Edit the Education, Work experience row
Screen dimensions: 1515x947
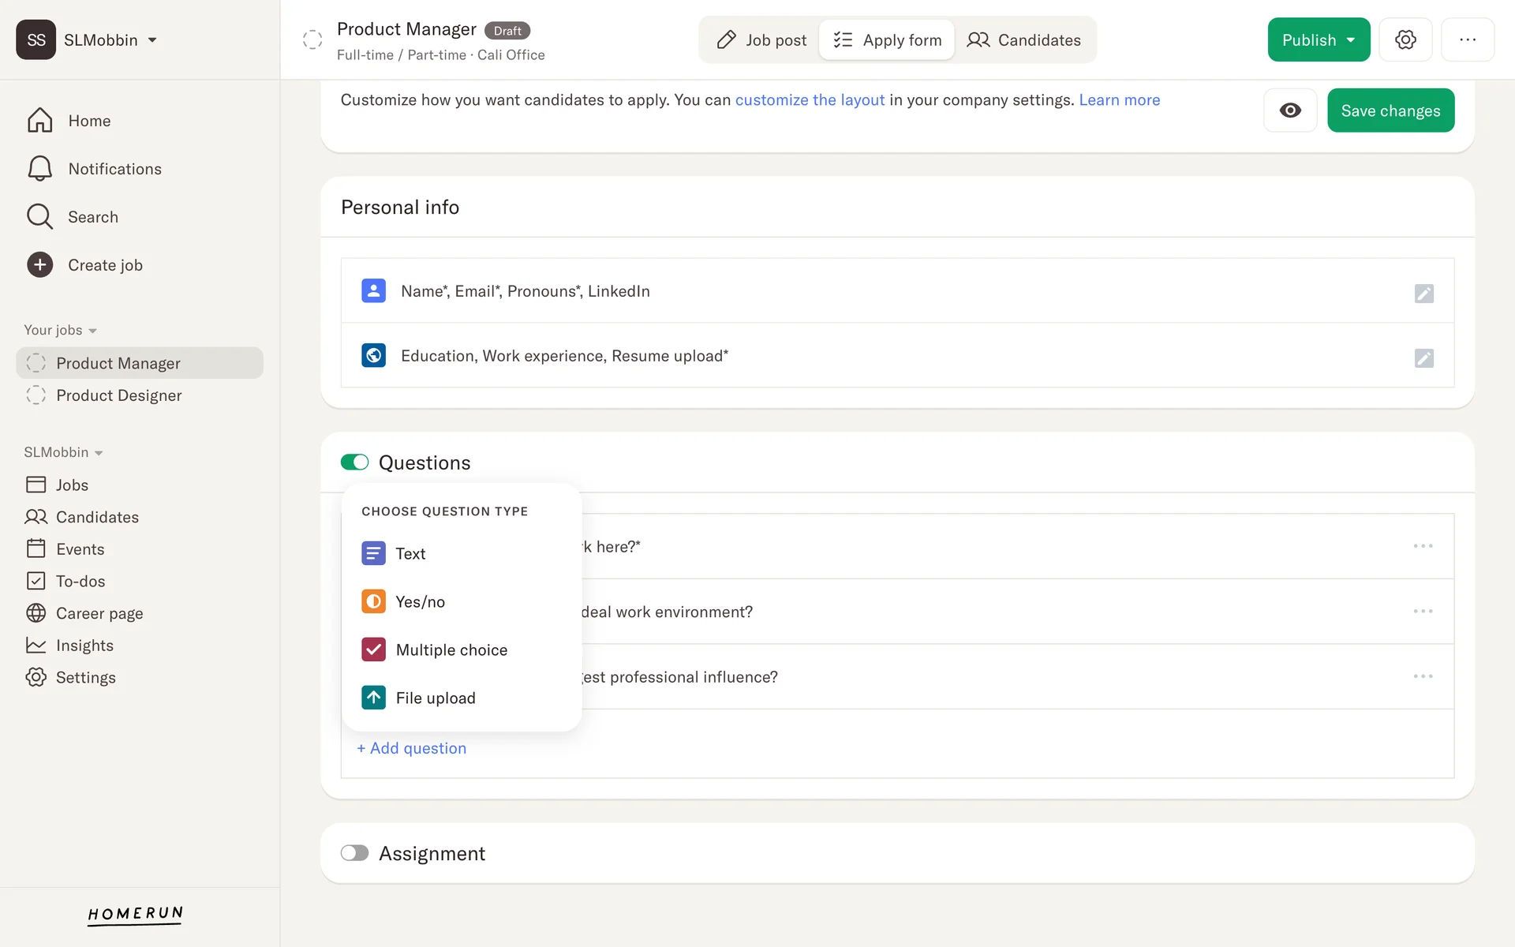[1423, 358]
